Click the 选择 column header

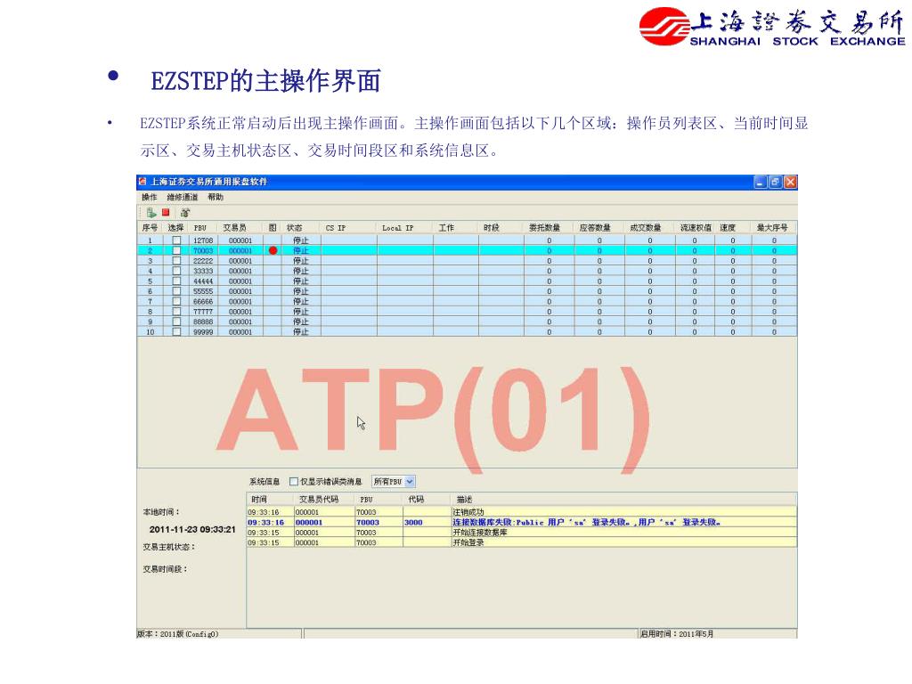tap(175, 228)
